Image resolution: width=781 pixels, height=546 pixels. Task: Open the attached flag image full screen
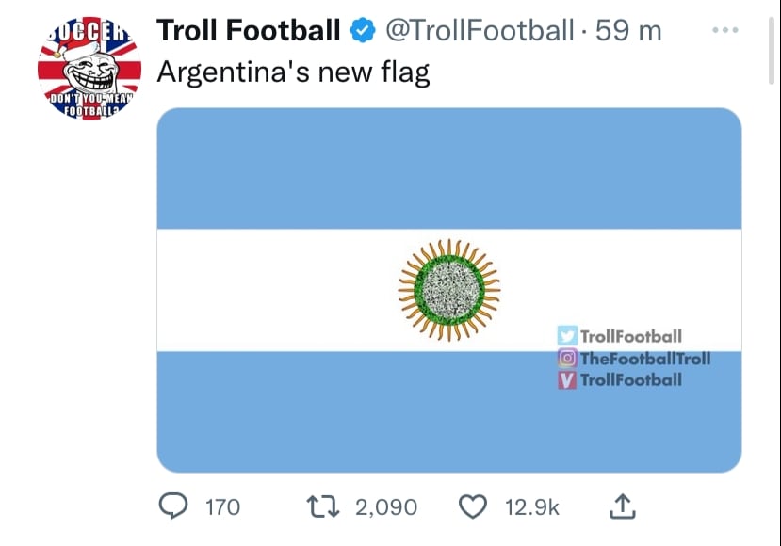pyautogui.click(x=450, y=169)
